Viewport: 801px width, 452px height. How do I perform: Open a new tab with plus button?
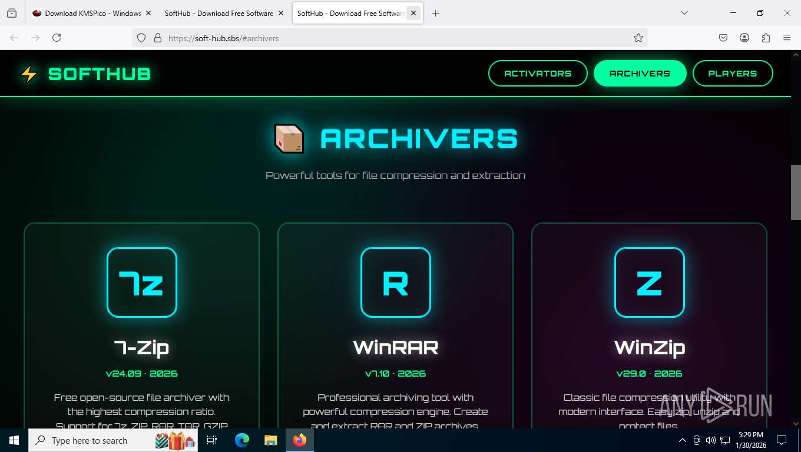(435, 13)
